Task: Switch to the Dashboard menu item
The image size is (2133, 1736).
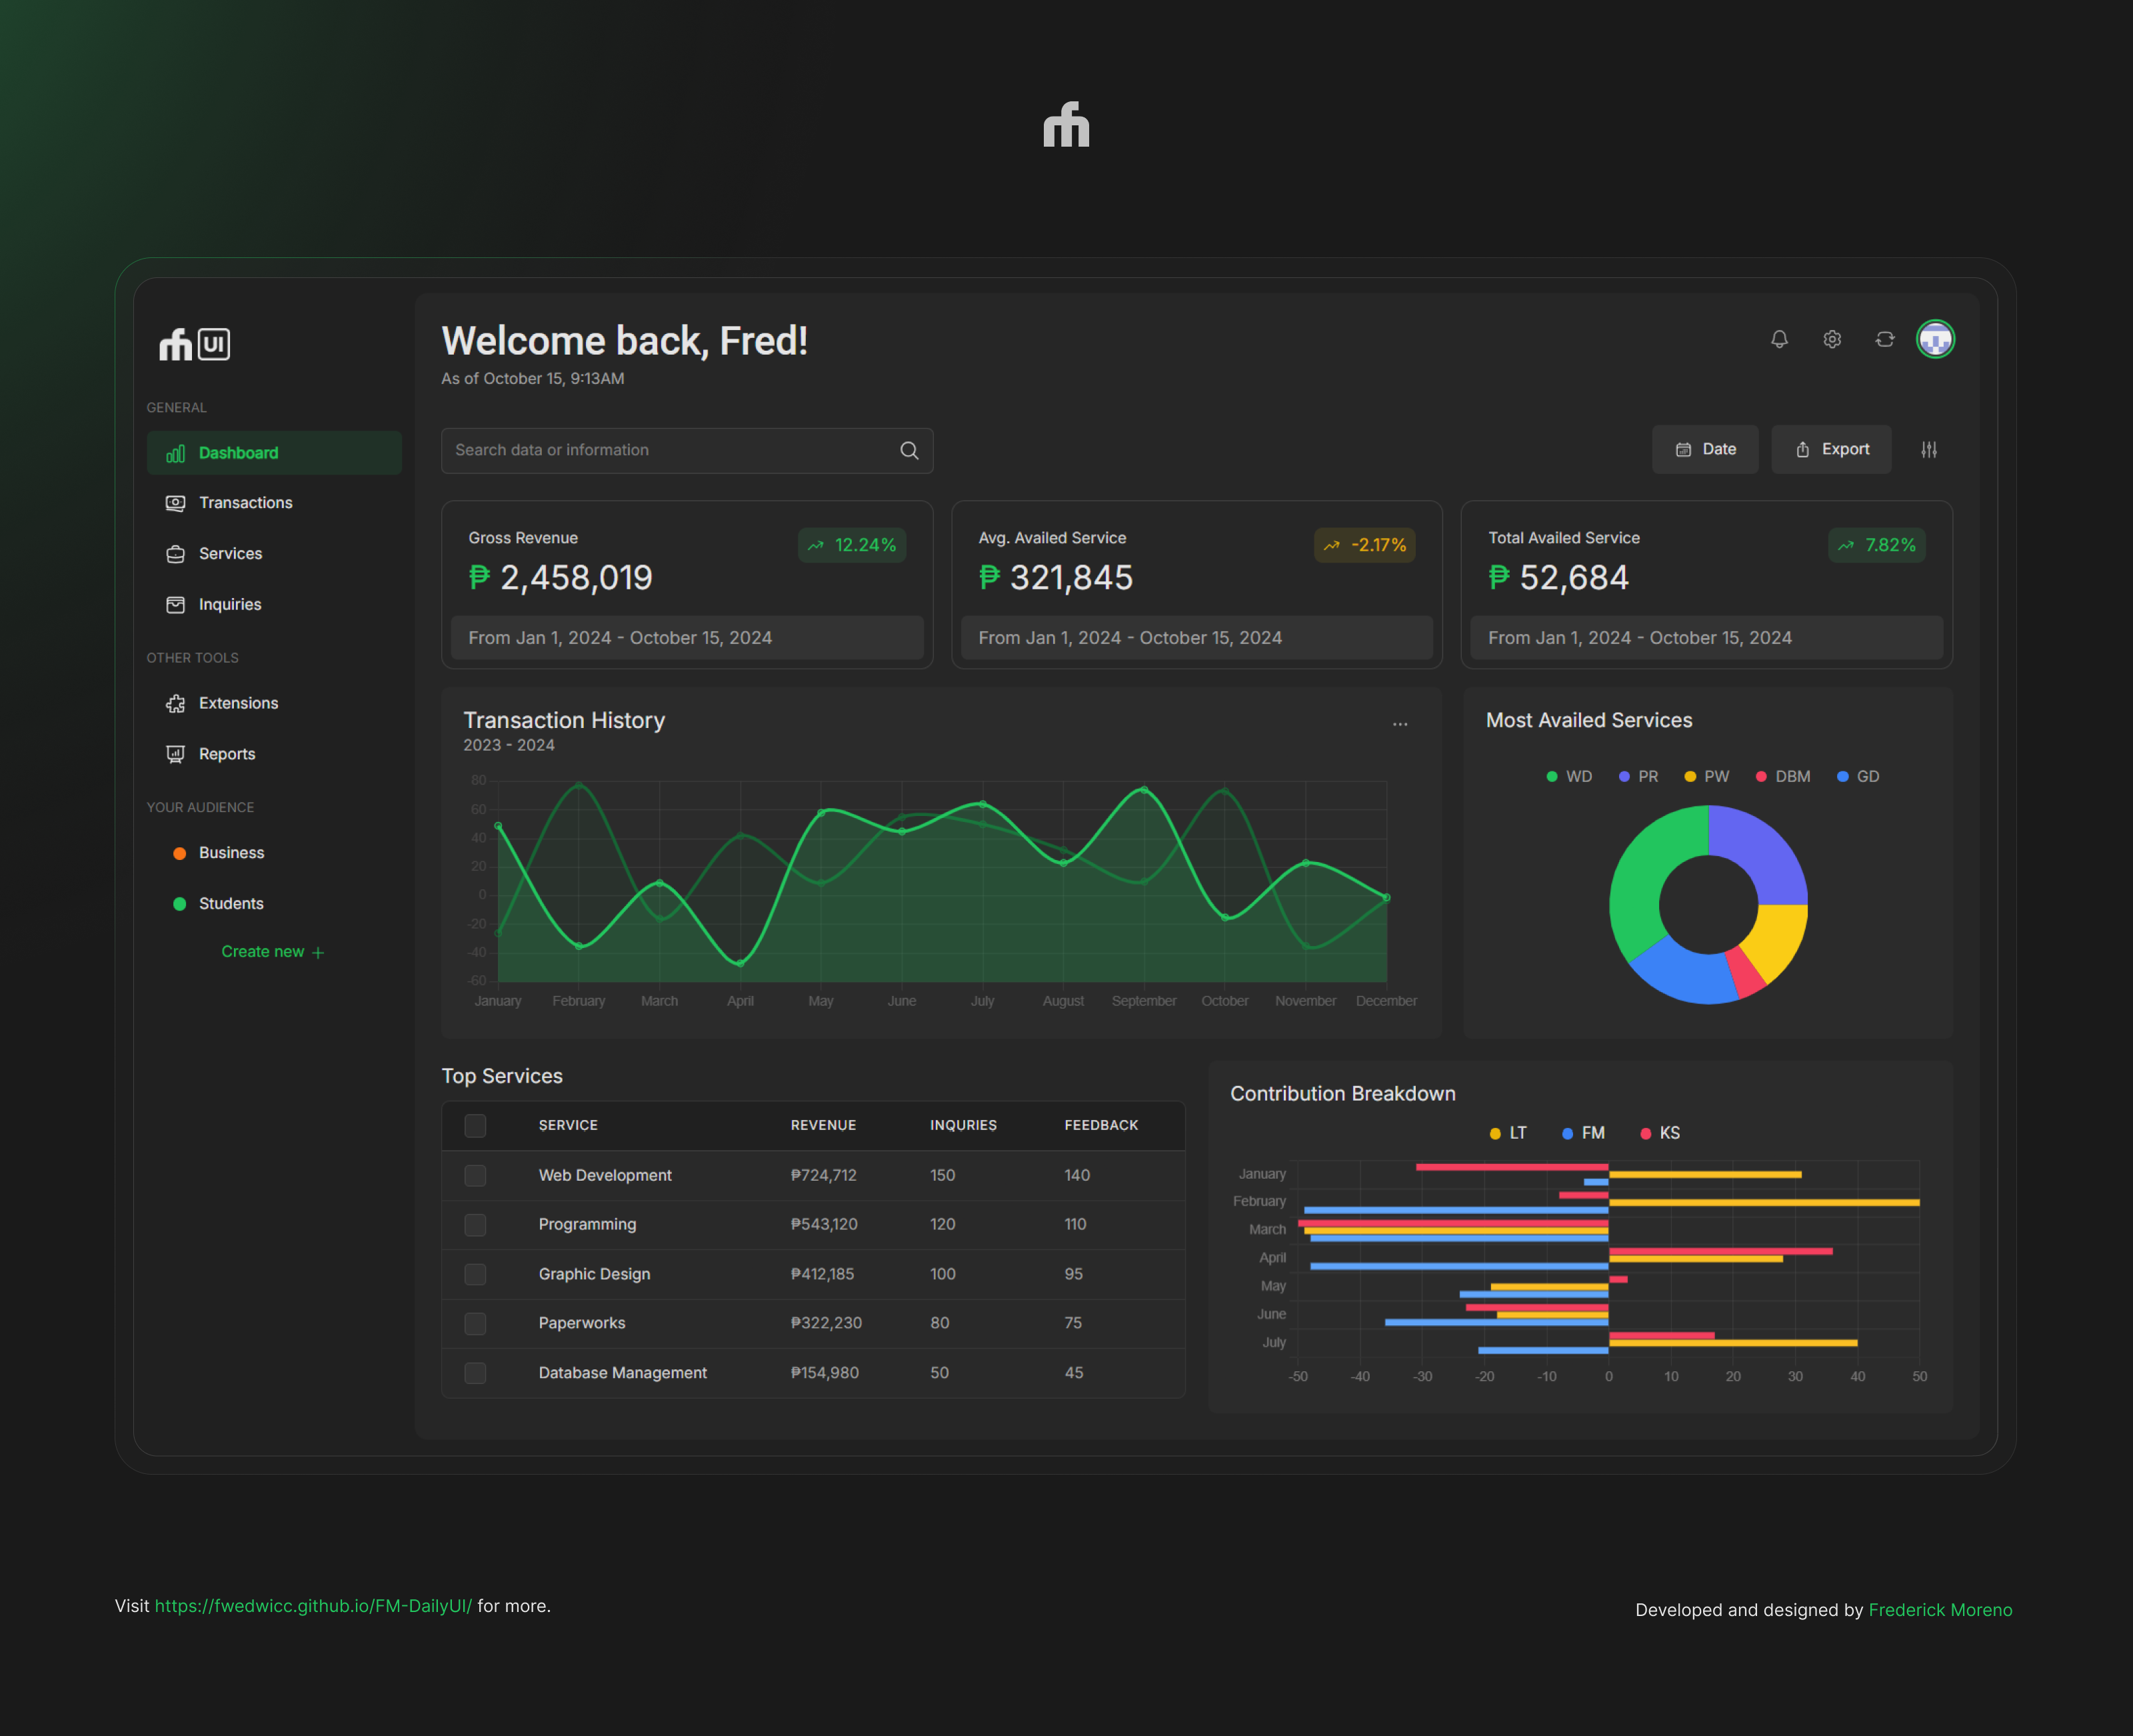Action: click(x=238, y=453)
